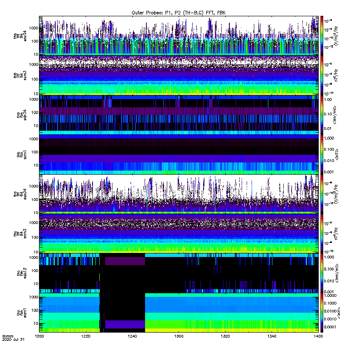Select the 'thc fff 64 eac34' panel label
This screenshot has width=340, height=362.
point(20,194)
